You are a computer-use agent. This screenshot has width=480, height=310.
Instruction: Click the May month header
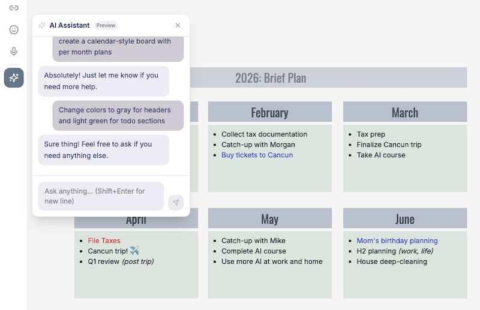point(269,218)
